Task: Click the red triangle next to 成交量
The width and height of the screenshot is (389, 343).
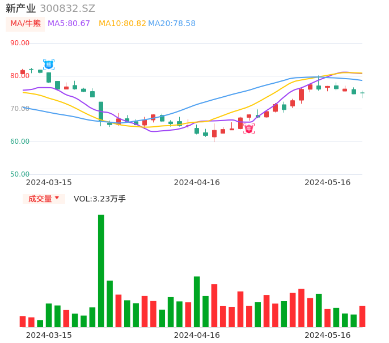Action: tap(57, 198)
